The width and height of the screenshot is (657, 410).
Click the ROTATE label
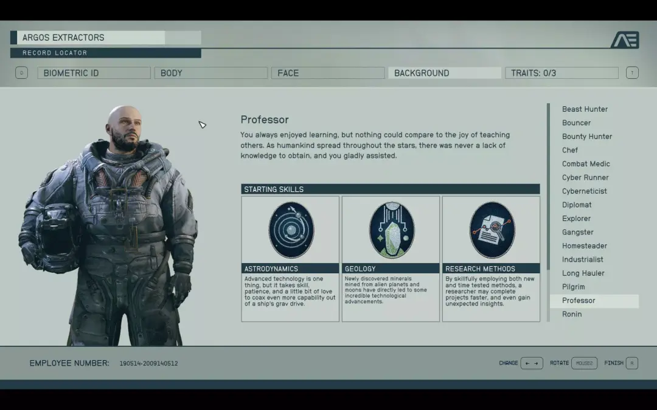click(560, 363)
